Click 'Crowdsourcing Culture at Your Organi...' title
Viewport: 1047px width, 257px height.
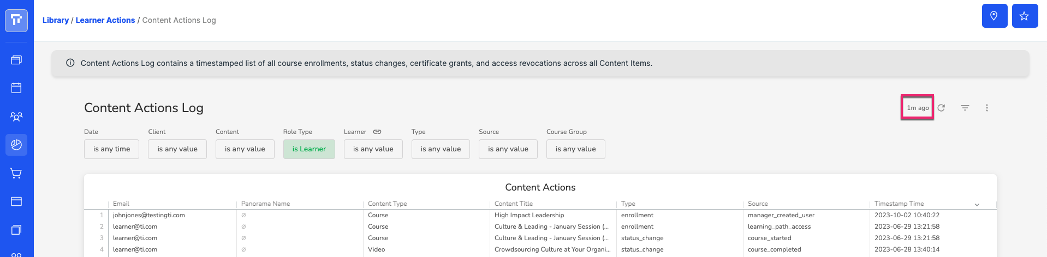(552, 249)
